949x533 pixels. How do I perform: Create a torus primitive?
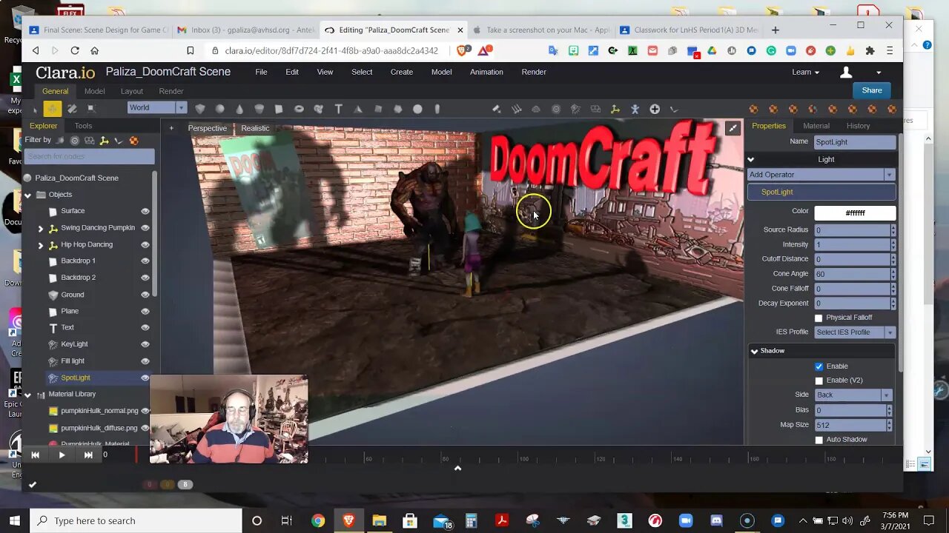[299, 109]
